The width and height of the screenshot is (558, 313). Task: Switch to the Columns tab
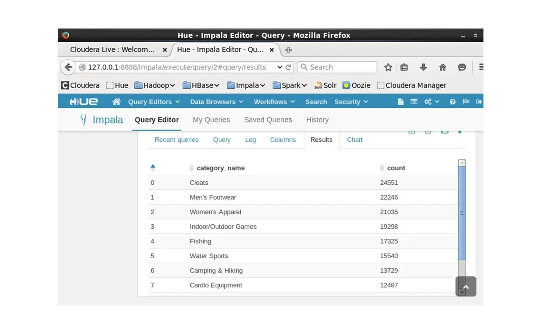[283, 140]
